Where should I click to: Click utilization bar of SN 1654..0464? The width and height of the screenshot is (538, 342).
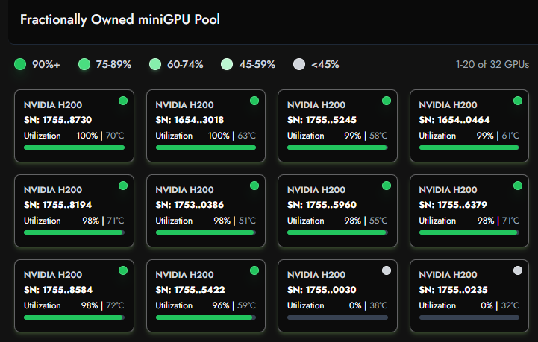click(x=469, y=148)
